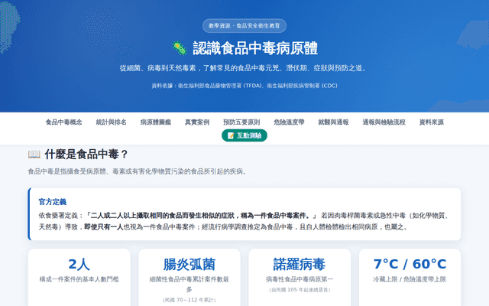The width and height of the screenshot is (489, 306).
Task: Click the 官方定義 heading in the card
Action: tap(53, 202)
